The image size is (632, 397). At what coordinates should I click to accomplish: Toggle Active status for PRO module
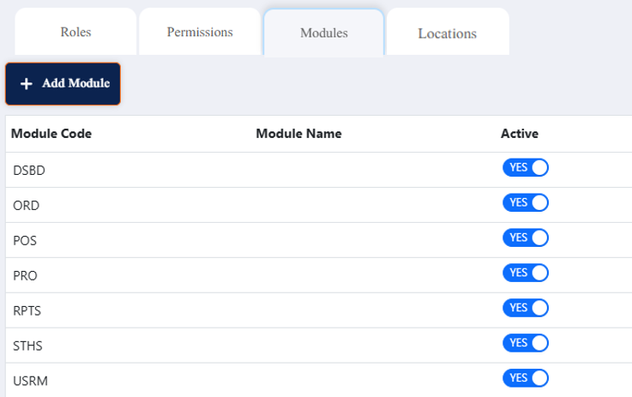pyautogui.click(x=525, y=273)
